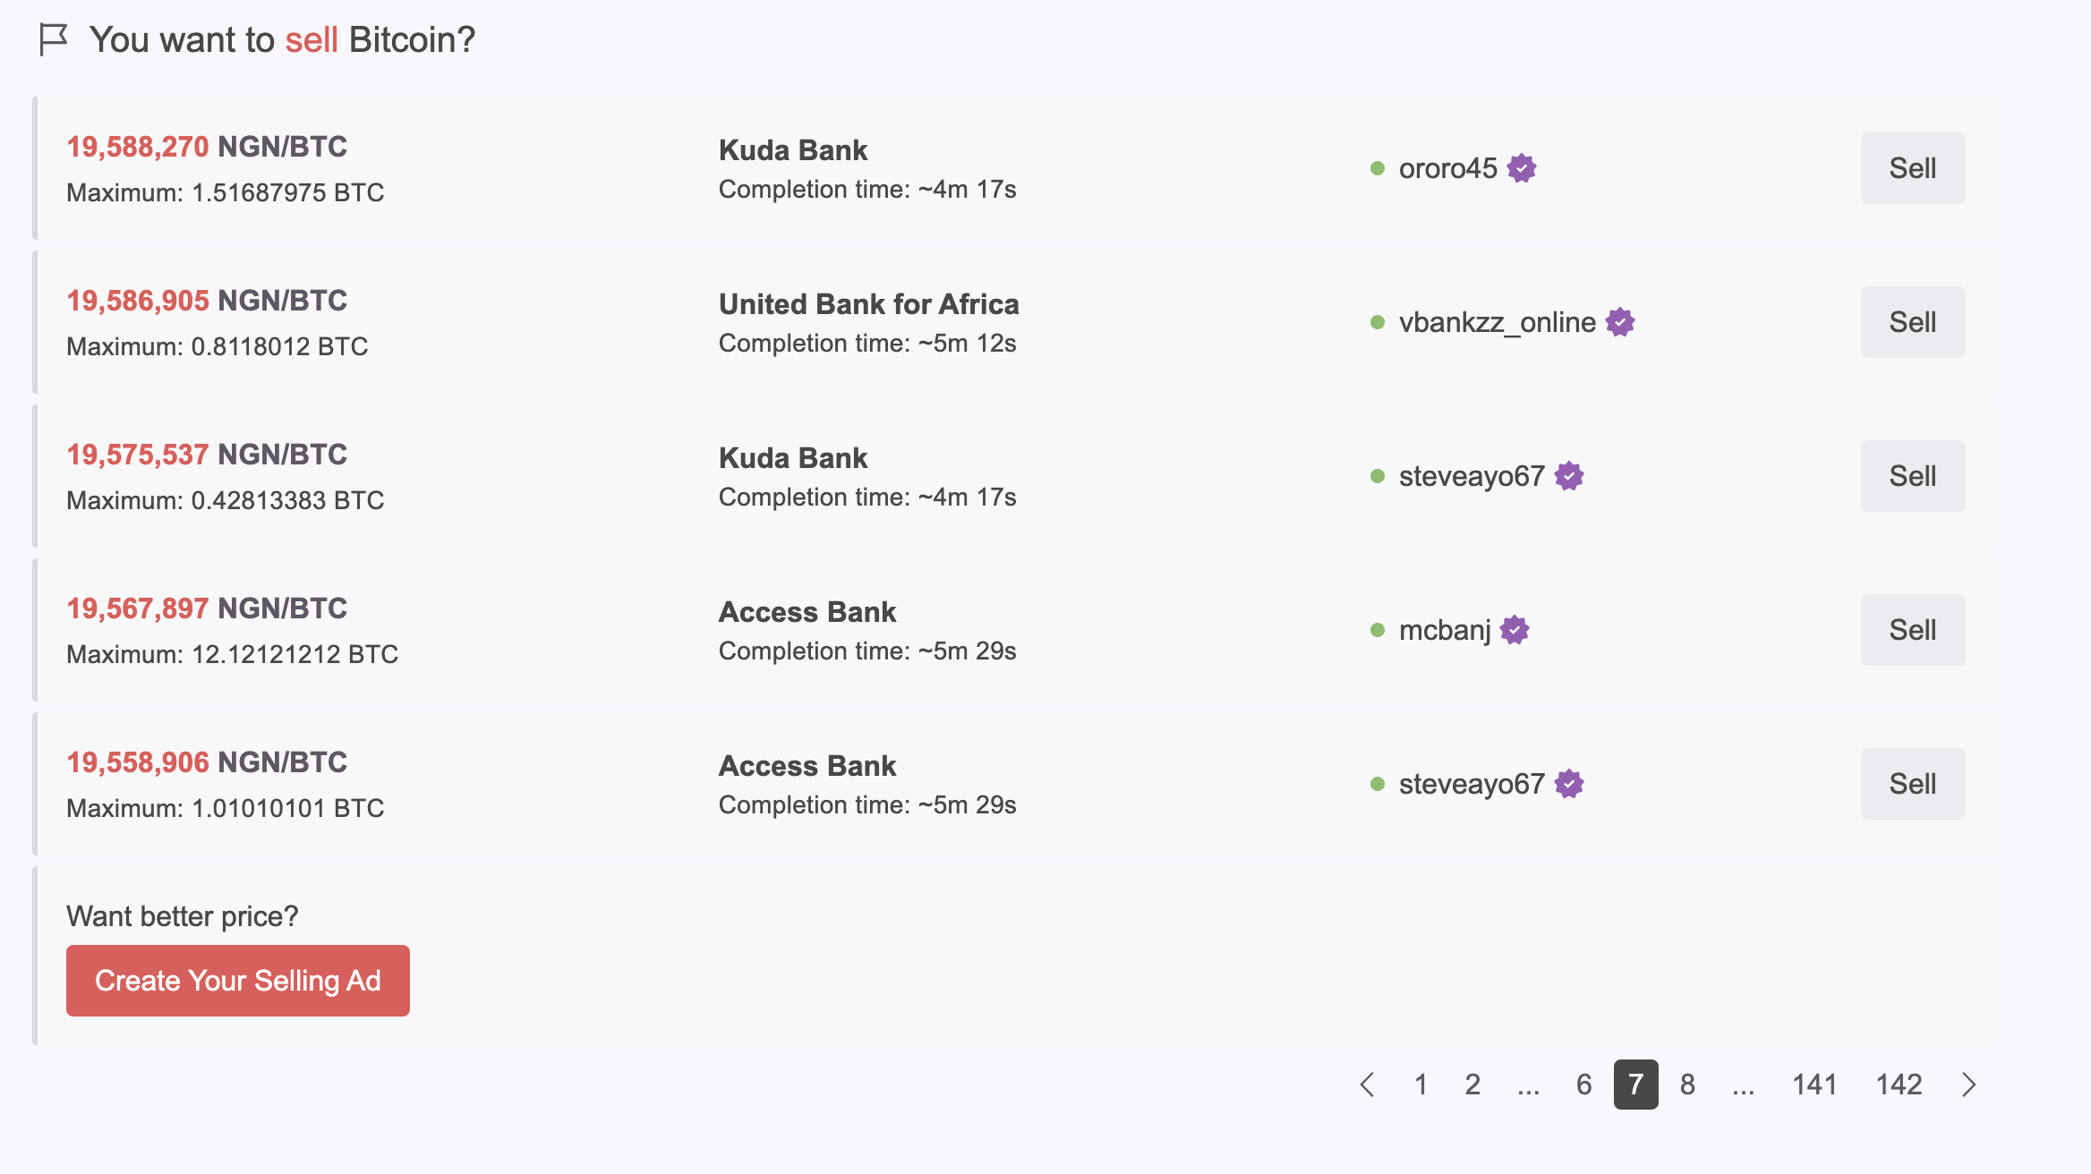The width and height of the screenshot is (2091, 1174).
Task: Click Create Your Selling Ad button
Action: coord(238,981)
